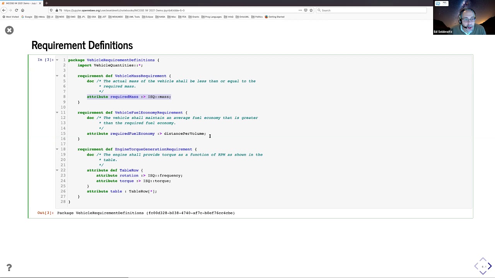Image resolution: width=495 pixels, height=278 pixels.
Task: Bookmark this page with the star icon
Action: coord(311,10)
